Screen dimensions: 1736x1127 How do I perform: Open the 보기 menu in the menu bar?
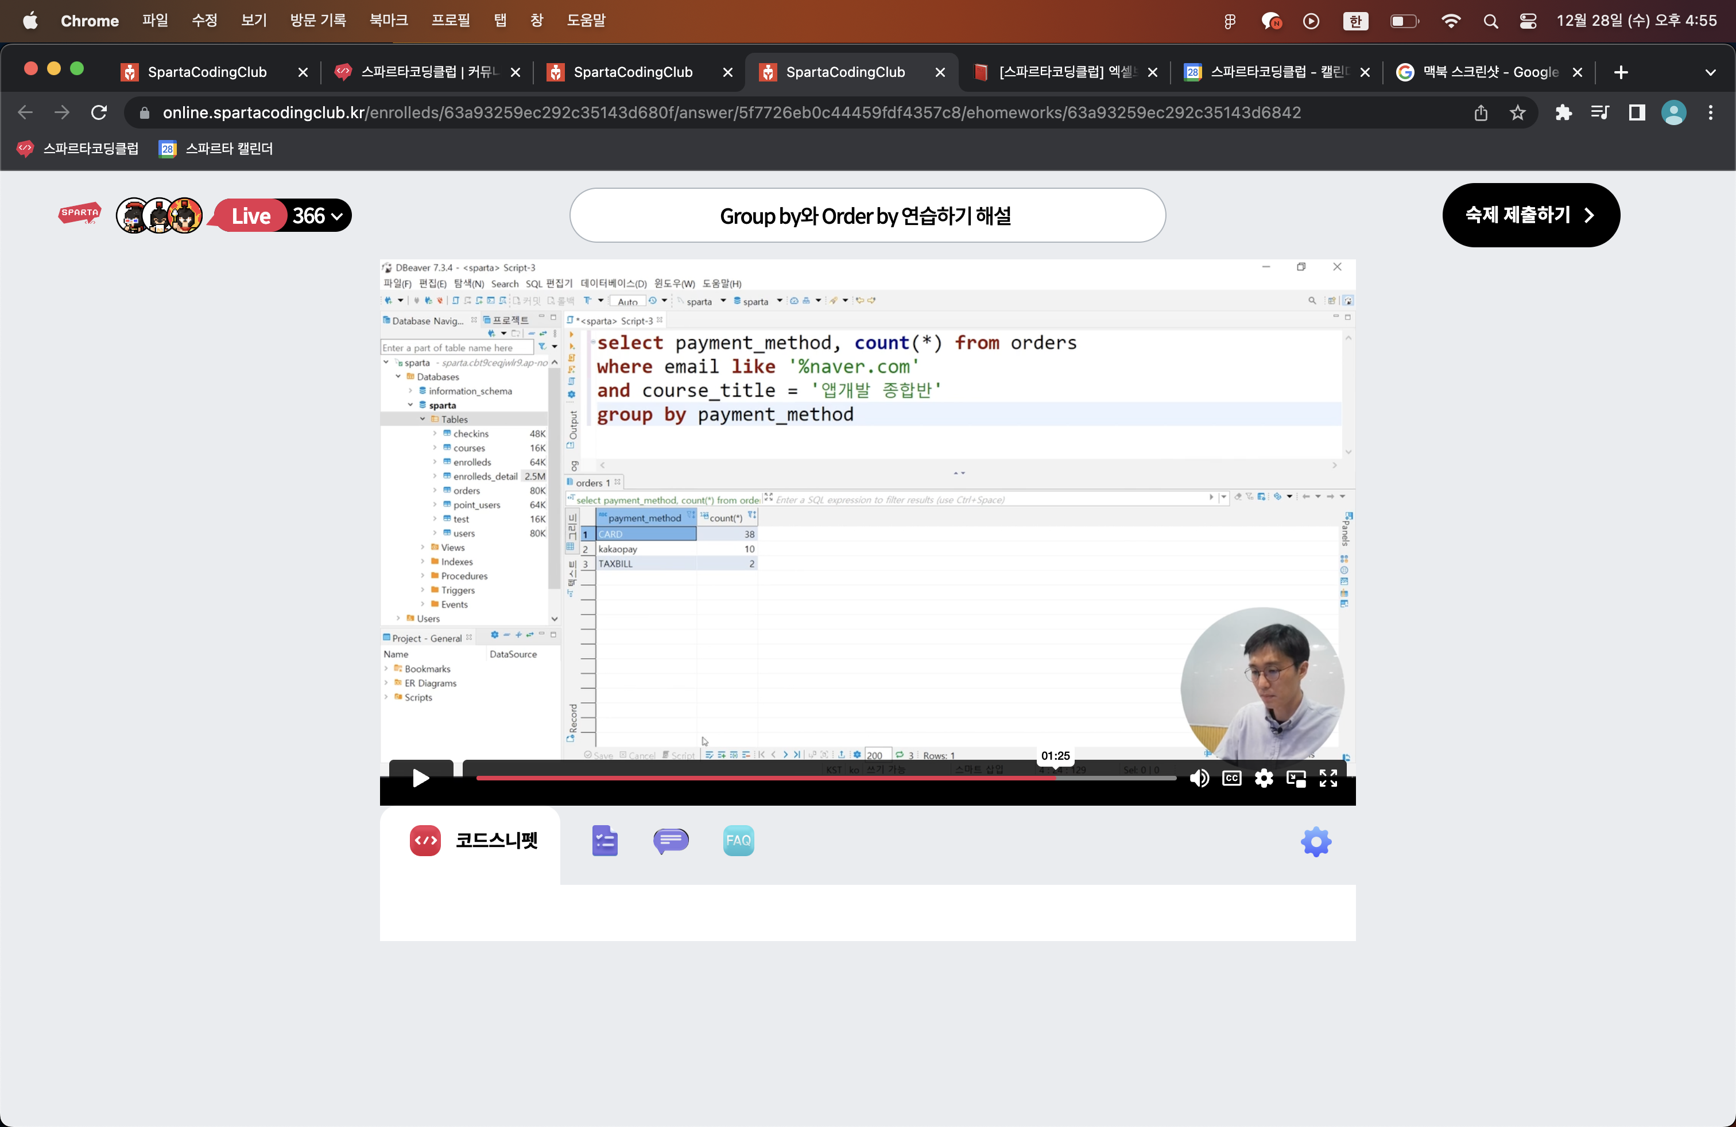[x=254, y=21]
